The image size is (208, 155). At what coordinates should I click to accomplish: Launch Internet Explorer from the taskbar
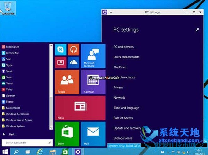pos(40,152)
